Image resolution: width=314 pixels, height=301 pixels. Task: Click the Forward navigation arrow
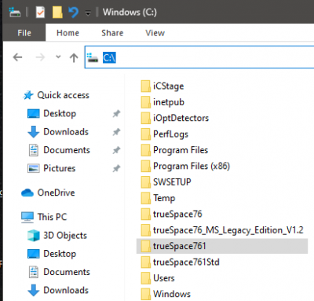coord(40,57)
